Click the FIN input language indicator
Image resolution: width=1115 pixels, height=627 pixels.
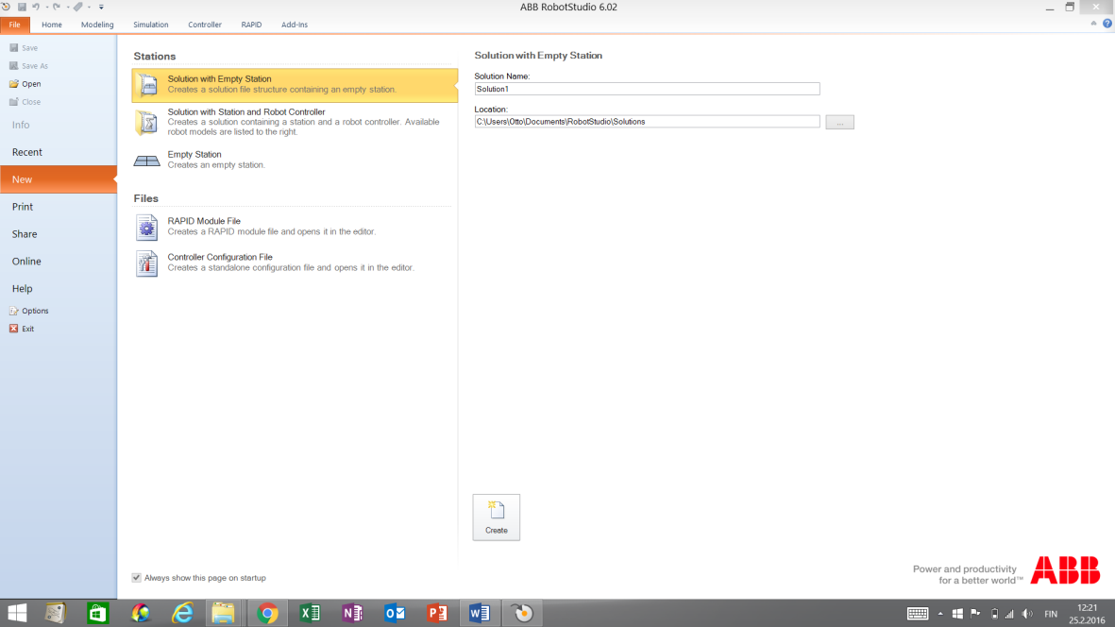click(1051, 614)
